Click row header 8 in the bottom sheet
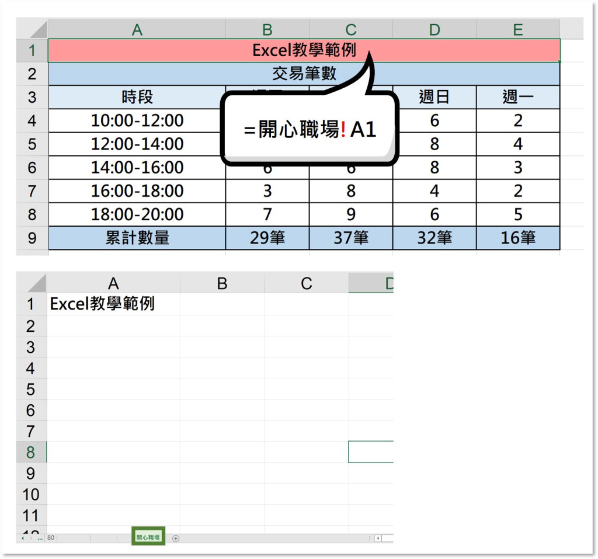Image resolution: width=598 pixels, height=559 pixels. (31, 452)
